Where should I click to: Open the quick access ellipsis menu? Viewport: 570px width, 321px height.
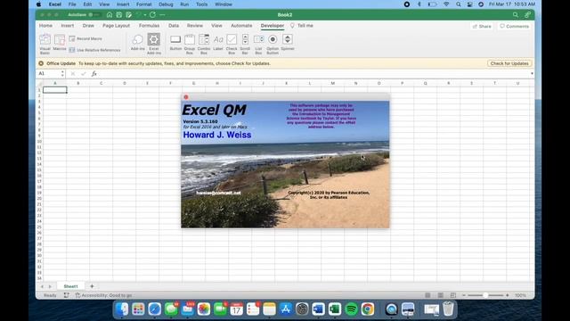pos(162,14)
